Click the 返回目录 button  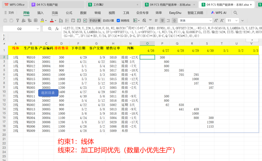point(48,93)
